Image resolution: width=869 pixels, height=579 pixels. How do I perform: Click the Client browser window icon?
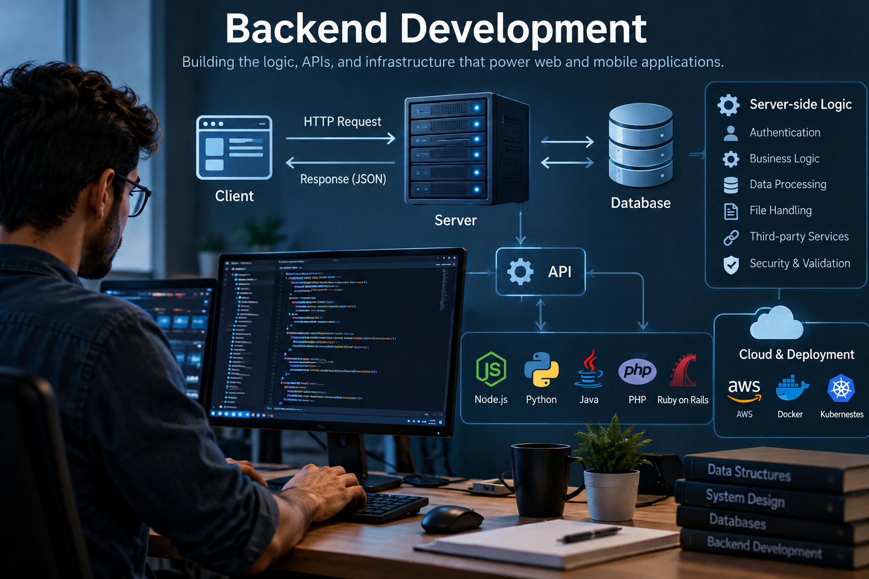[234, 148]
